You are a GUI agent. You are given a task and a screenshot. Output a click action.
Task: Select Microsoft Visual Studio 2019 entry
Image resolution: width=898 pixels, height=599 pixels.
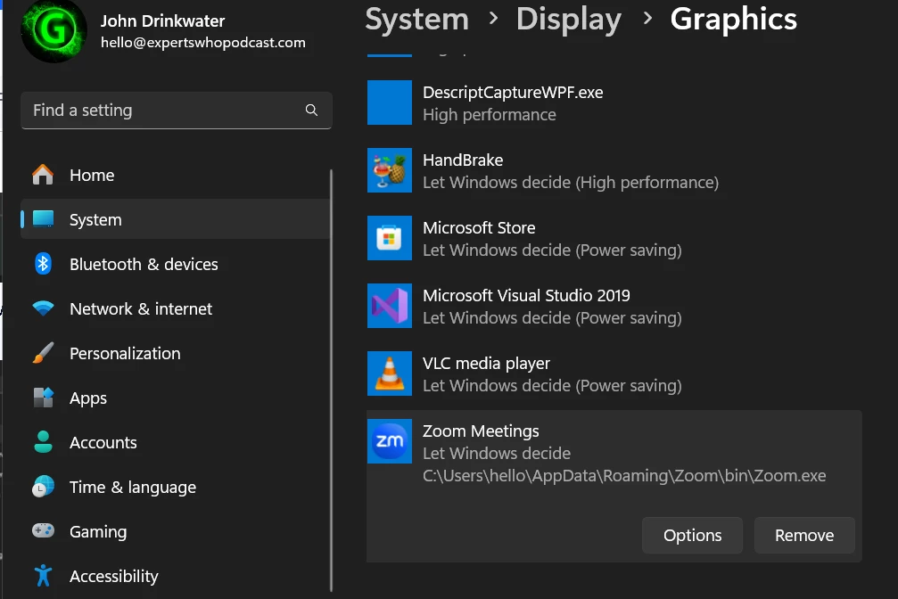614,306
